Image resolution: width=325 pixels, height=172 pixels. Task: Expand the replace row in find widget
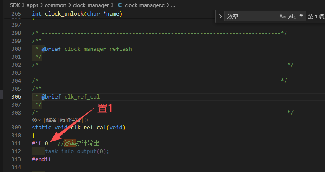(220, 16)
